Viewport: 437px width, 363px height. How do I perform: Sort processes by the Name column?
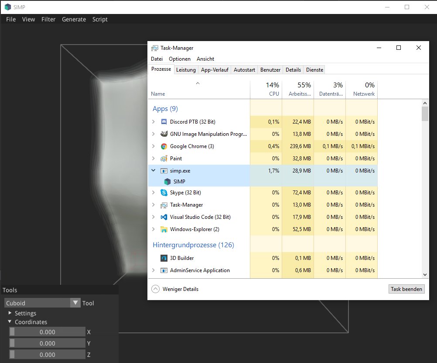(x=199, y=90)
